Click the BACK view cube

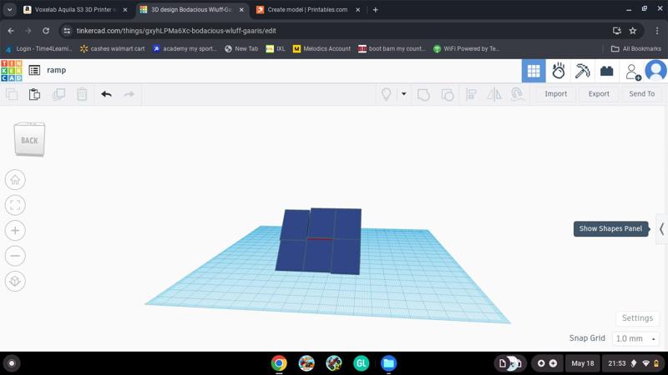click(29, 139)
